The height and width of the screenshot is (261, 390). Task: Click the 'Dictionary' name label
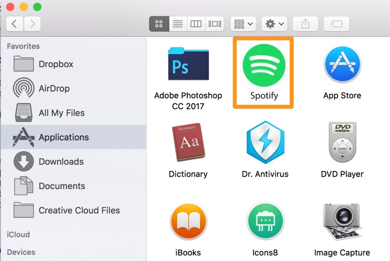(188, 174)
